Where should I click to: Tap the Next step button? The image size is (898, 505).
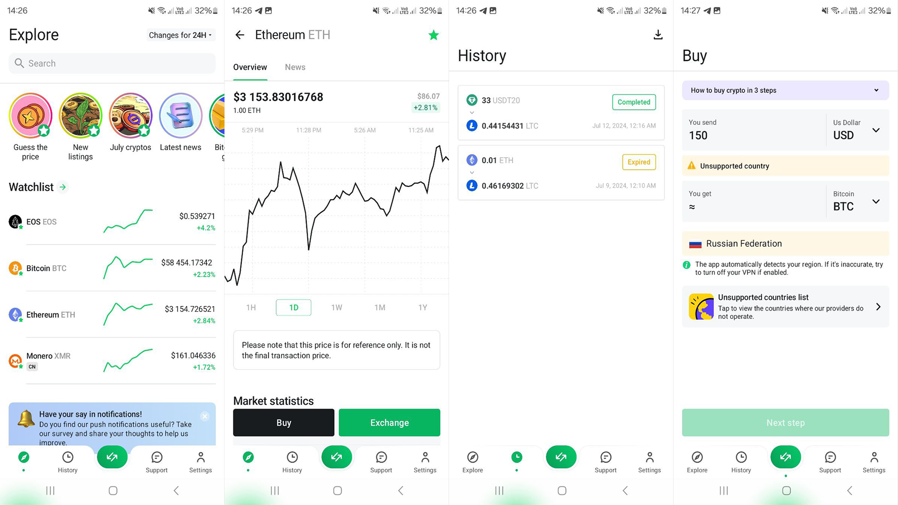click(786, 422)
